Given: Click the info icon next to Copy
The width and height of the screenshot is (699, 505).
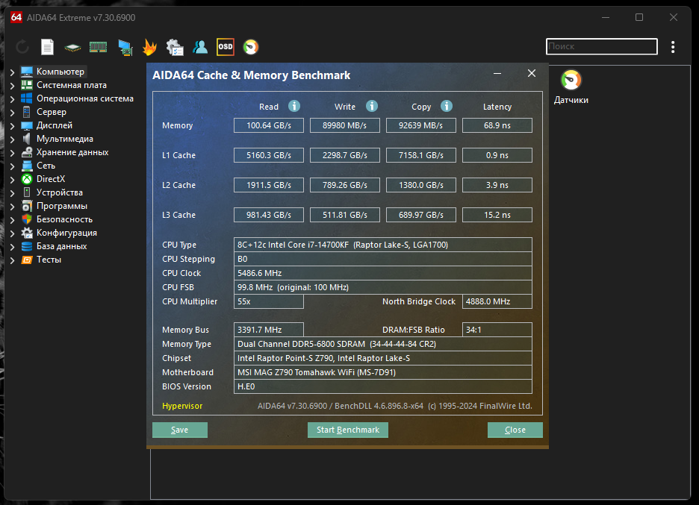Looking at the screenshot, I should pos(447,106).
